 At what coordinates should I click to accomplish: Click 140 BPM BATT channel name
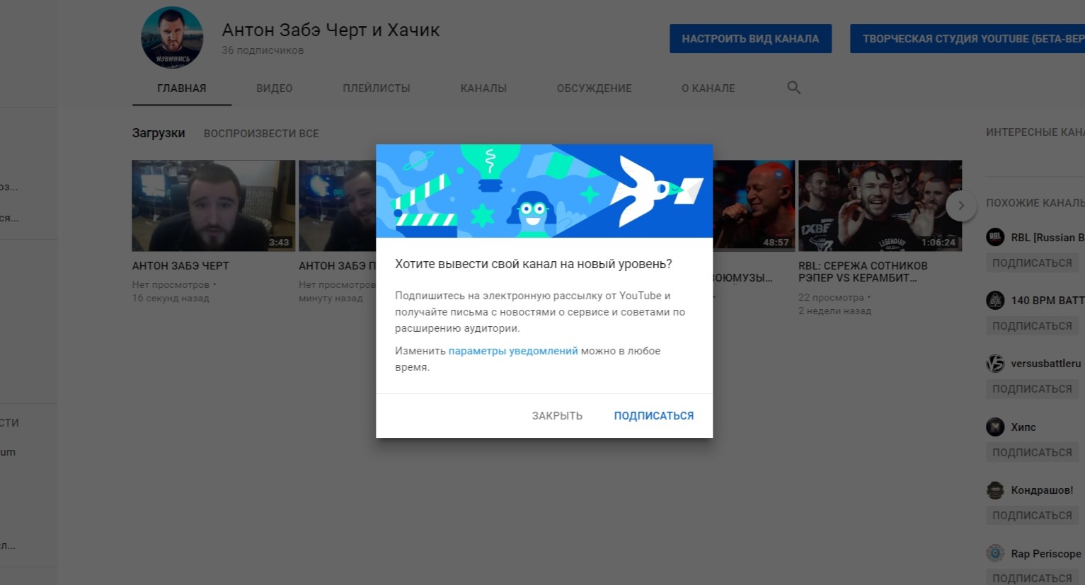click(1047, 301)
